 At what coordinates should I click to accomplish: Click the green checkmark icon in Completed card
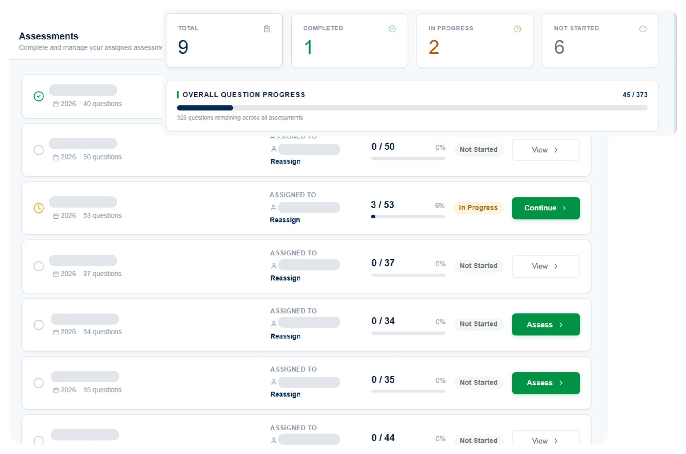coord(392,29)
